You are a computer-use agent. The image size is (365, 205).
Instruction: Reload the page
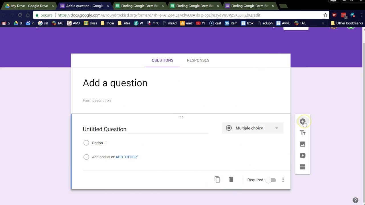[20, 15]
